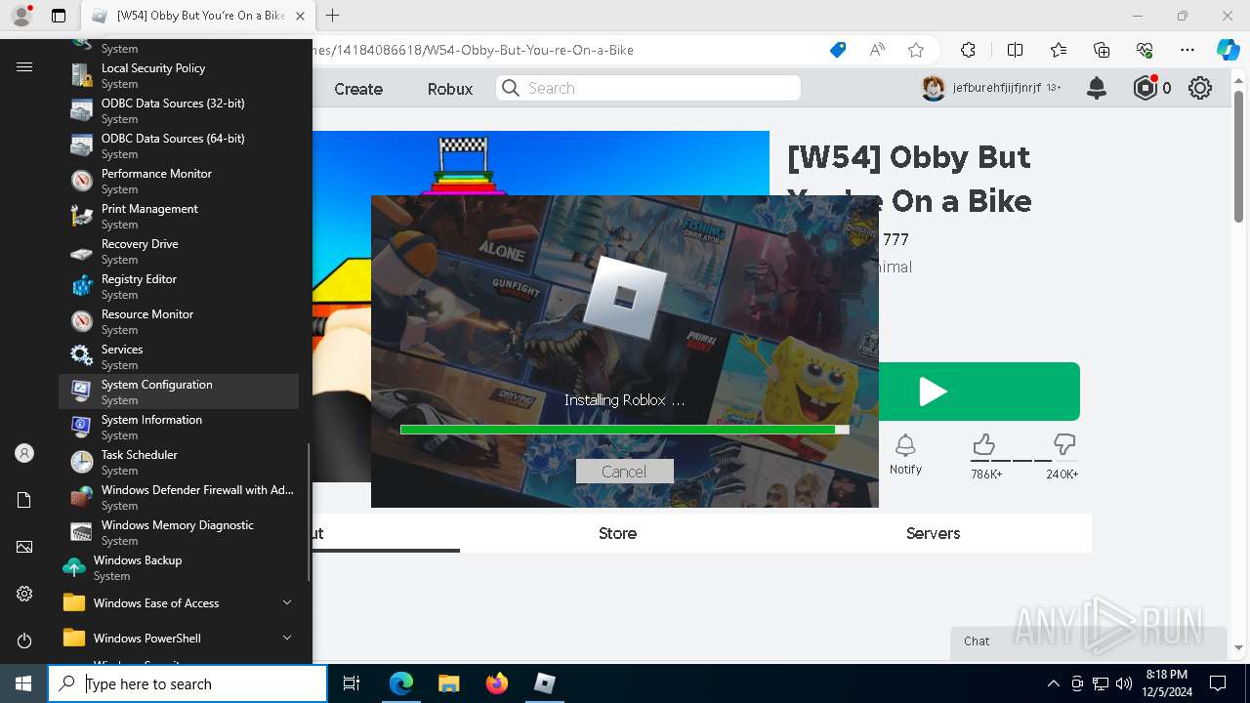Dislike the game with thumbs down
Image resolution: width=1250 pixels, height=703 pixels.
tap(1063, 445)
